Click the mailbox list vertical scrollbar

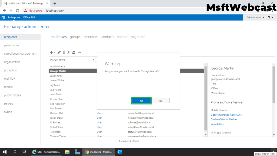point(206,98)
